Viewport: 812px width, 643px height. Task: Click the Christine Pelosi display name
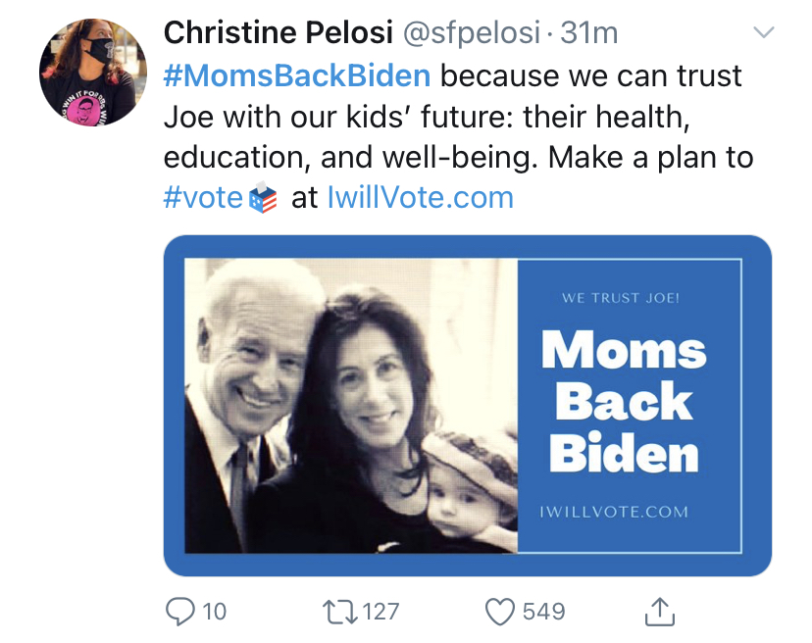click(279, 32)
